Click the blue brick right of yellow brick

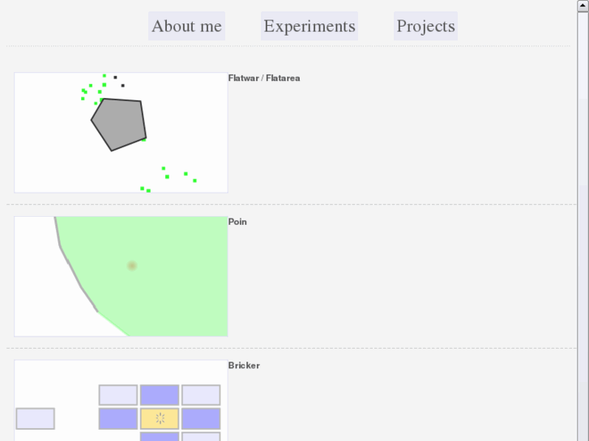point(201,418)
